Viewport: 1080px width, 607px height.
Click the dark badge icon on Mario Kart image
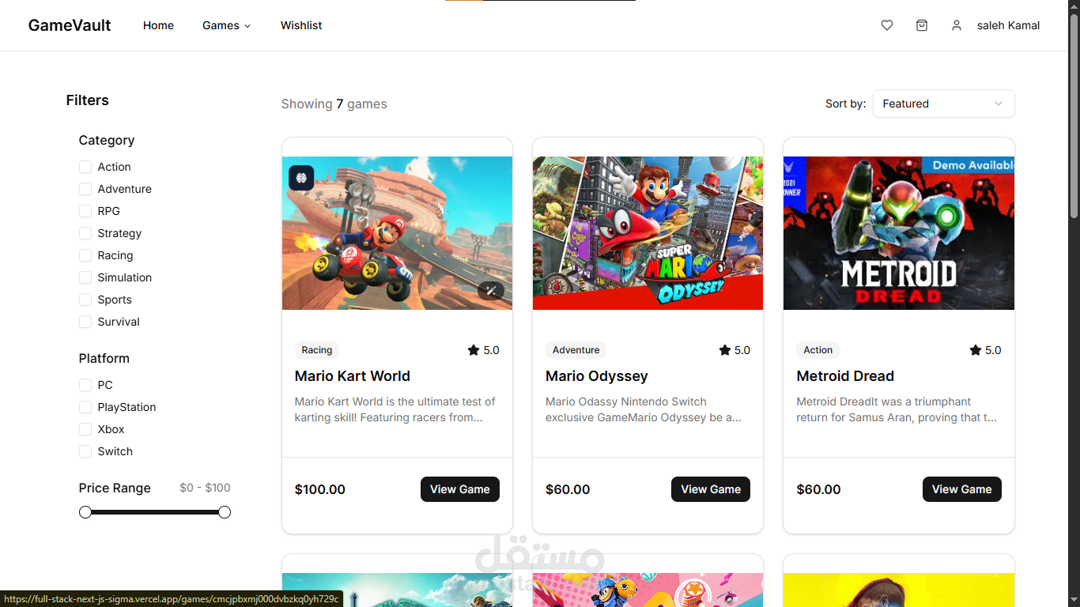(x=301, y=178)
